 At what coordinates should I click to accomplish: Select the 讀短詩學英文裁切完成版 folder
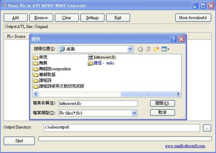[x=59, y=86]
